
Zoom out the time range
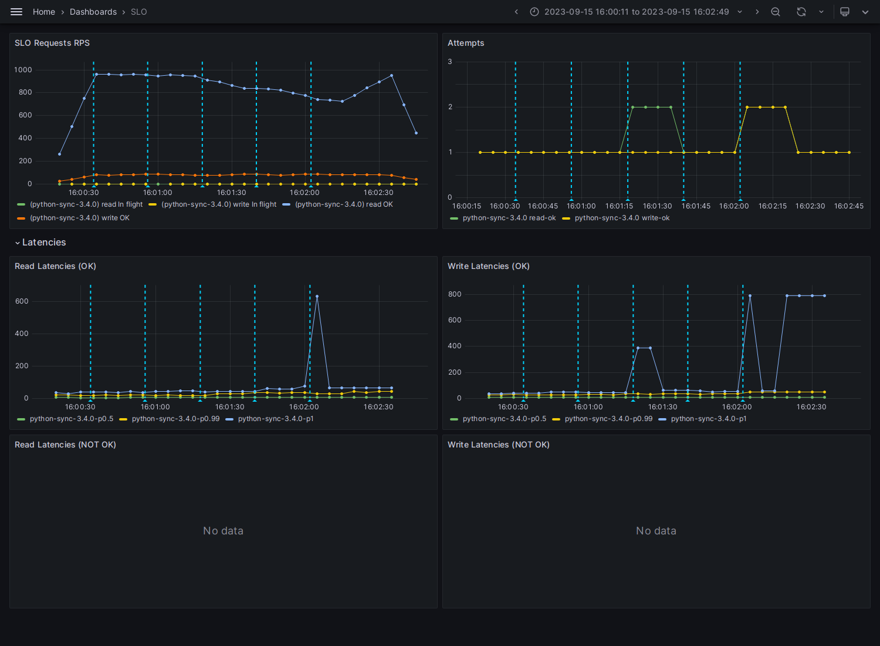tap(776, 12)
